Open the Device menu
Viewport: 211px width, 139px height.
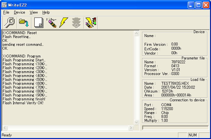pos(19,12)
